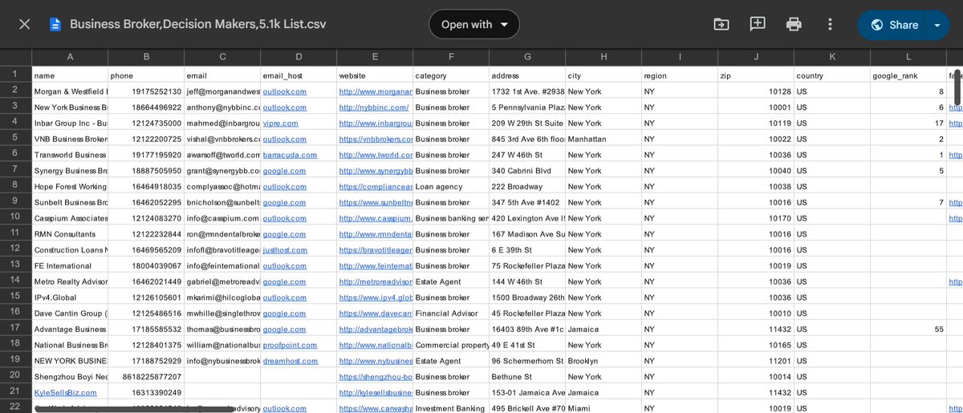The height and width of the screenshot is (413, 963).
Task: Click the 'email_host' header cell
Action: click(299, 75)
